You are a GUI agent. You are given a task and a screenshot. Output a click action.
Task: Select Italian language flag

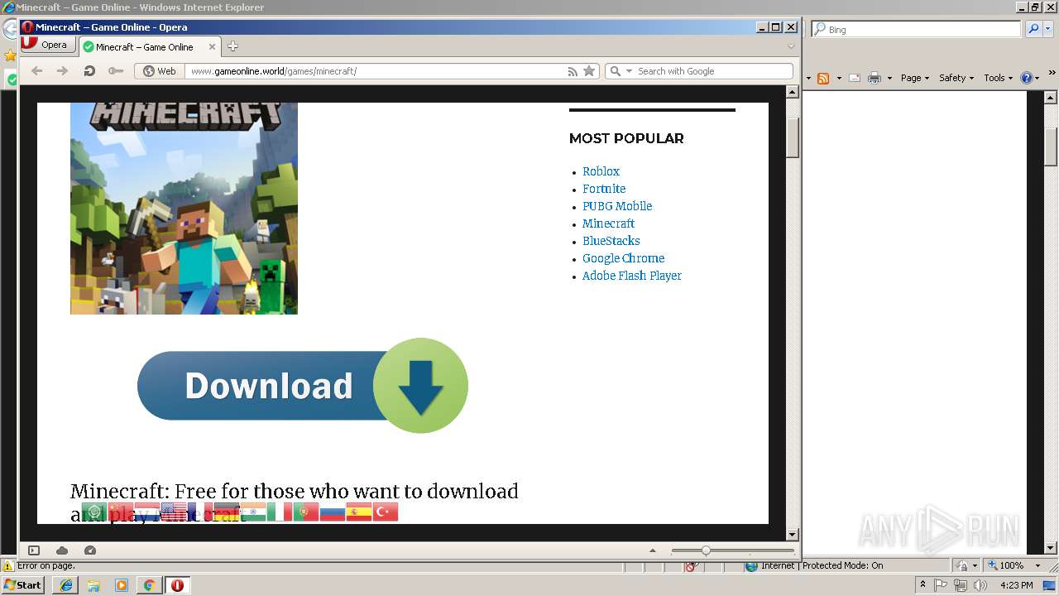[x=280, y=512]
